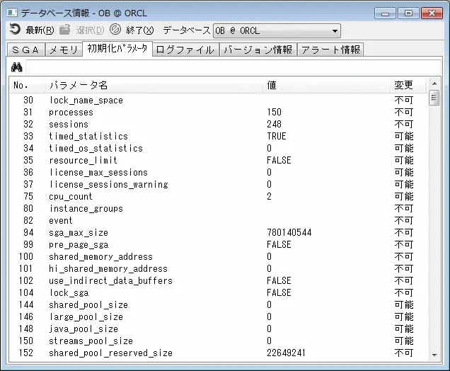
Task: Click the scrollbar up arrow
Action: pyautogui.click(x=434, y=85)
